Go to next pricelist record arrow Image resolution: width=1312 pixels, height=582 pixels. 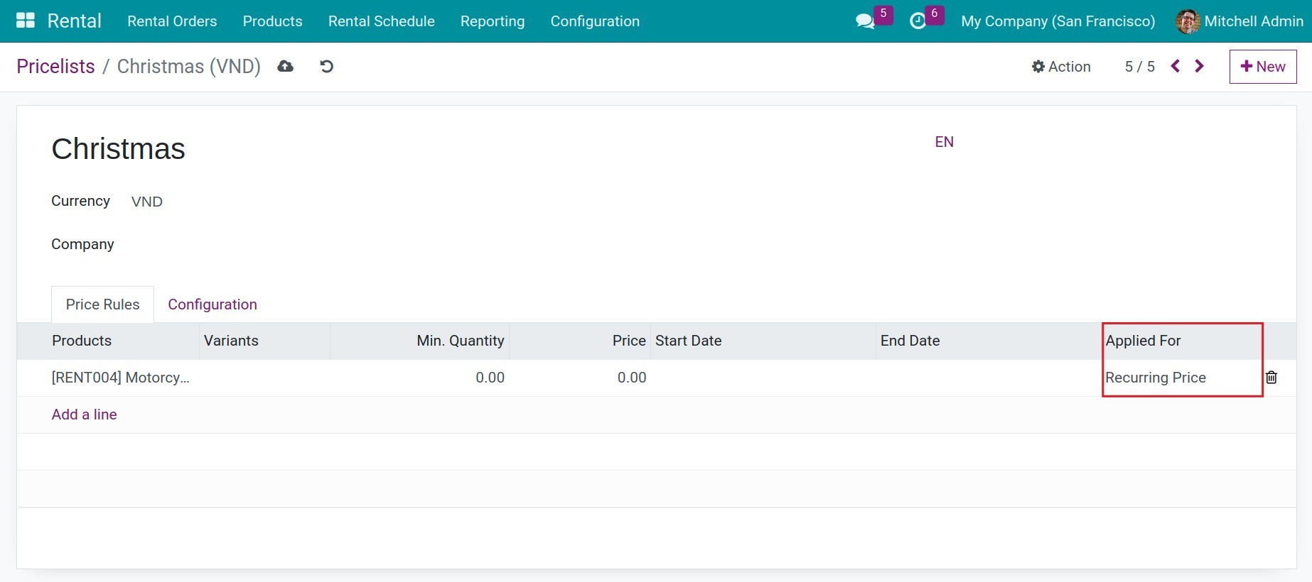click(x=1200, y=66)
